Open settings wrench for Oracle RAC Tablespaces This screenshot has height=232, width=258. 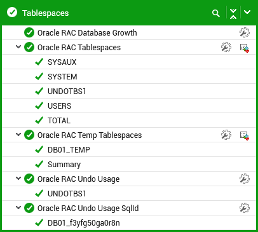(226, 47)
